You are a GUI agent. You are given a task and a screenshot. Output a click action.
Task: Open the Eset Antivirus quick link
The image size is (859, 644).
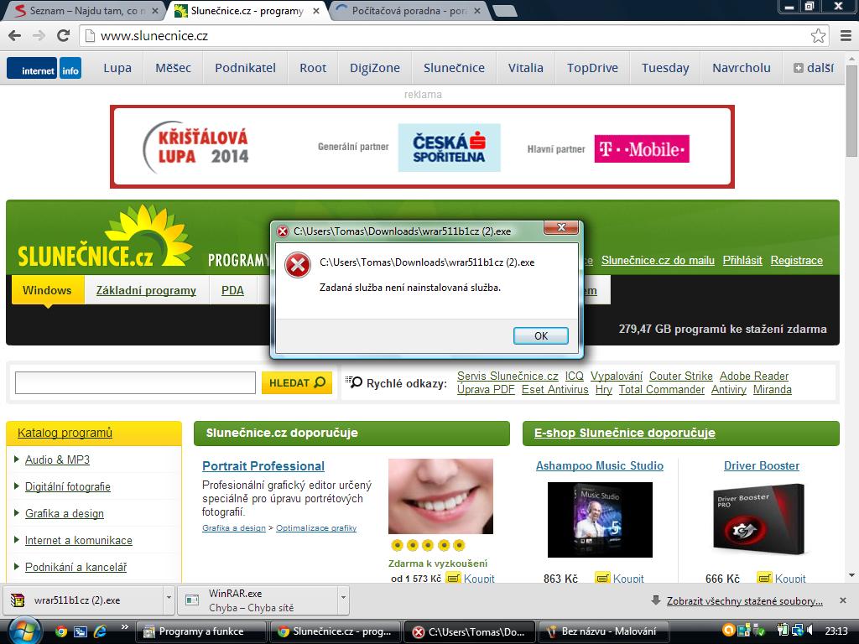(x=555, y=389)
